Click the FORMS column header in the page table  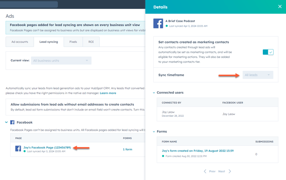(x=127, y=138)
